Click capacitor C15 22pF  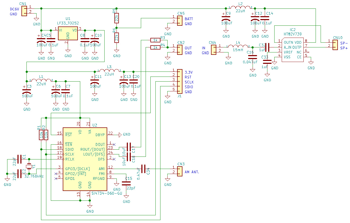[x=126, y=184]
